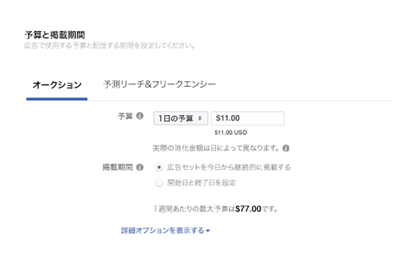
Task: Click the arrow next to 詳細オプションを表示する
Action: (208, 231)
